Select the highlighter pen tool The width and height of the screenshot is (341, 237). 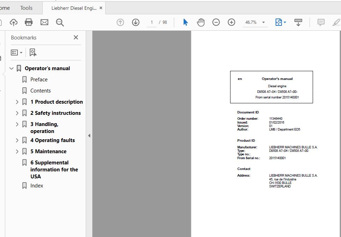click(x=336, y=22)
